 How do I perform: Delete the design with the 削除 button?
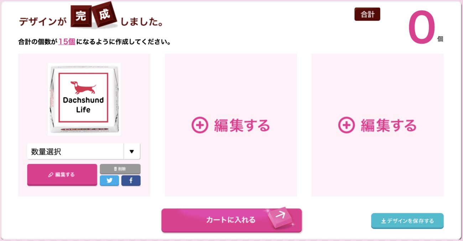120,169
